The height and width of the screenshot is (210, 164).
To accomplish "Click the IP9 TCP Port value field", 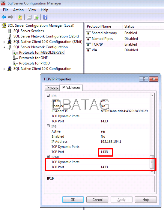I will (x=104, y=152).
